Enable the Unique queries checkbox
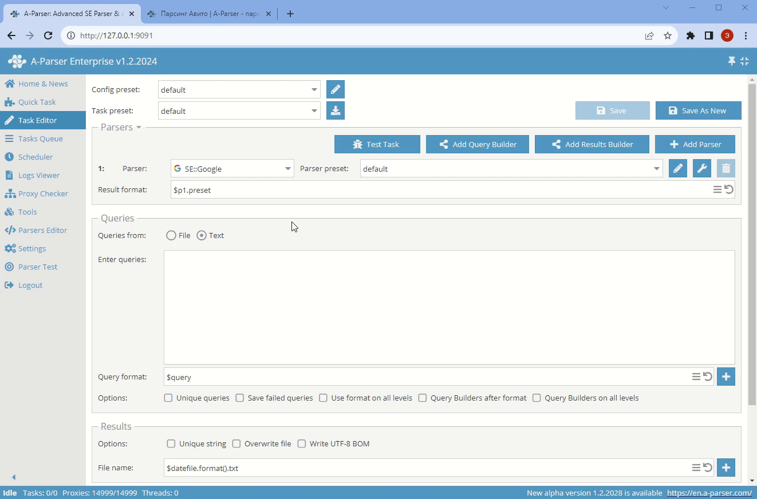Image resolution: width=757 pixels, height=499 pixels. (x=168, y=398)
